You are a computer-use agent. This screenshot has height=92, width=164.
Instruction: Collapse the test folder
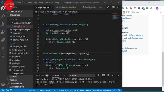[x=20, y=43]
